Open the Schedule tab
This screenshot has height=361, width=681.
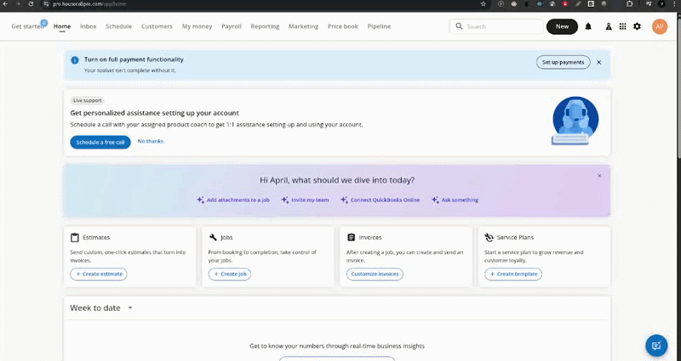118,26
